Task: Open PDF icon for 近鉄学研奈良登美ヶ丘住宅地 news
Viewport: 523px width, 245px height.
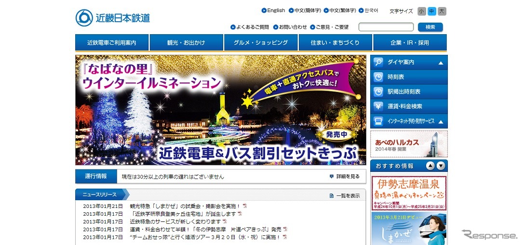Action: tap(240, 214)
